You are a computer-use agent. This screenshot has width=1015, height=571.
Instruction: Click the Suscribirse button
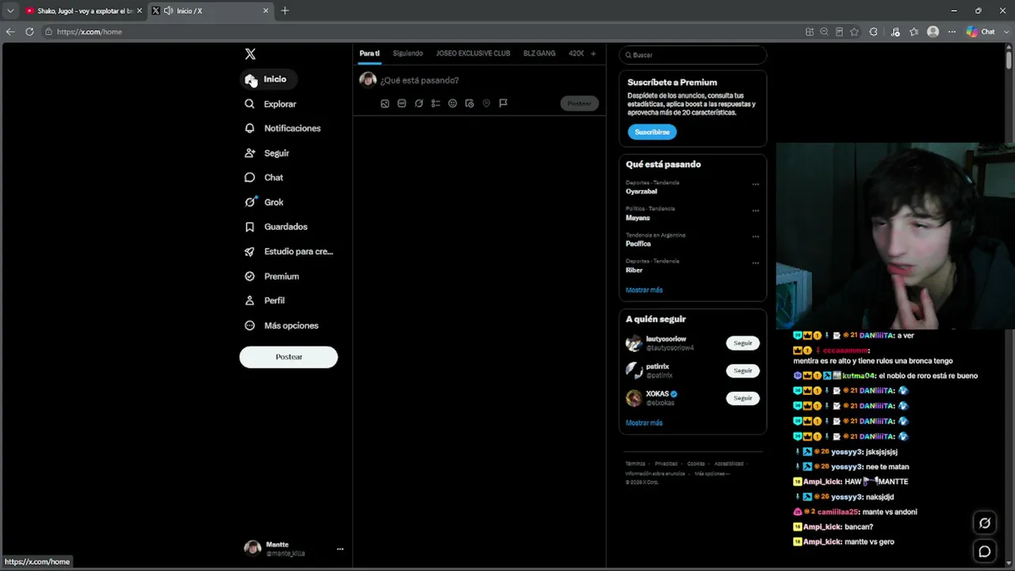click(652, 132)
